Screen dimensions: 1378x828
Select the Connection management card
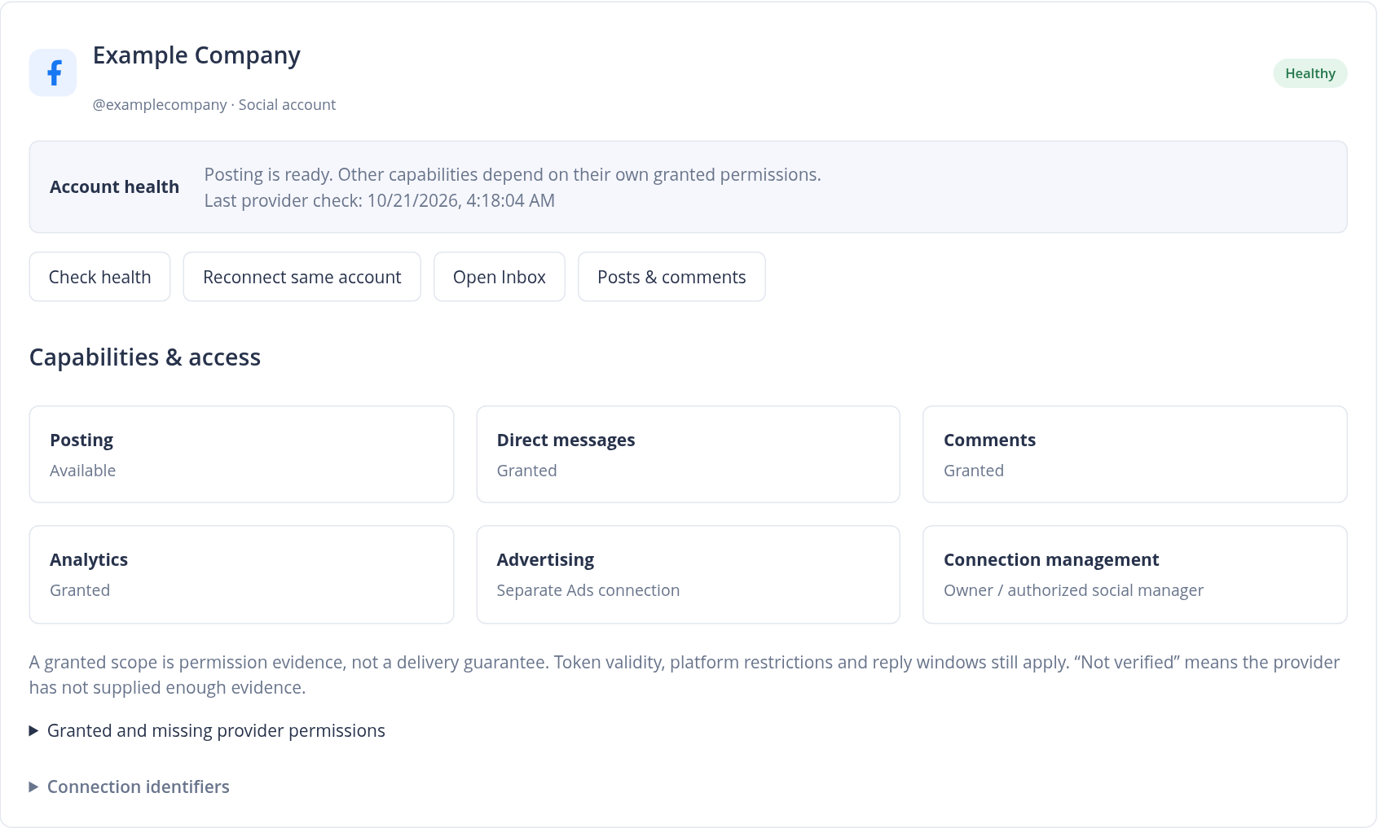pyautogui.click(x=1134, y=575)
